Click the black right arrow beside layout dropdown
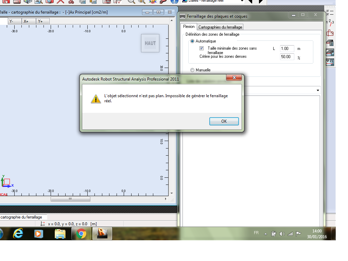 261,1
